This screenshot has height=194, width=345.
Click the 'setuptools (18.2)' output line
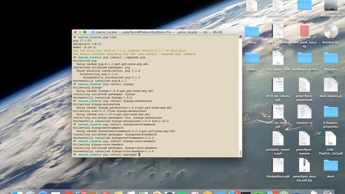click(x=87, y=44)
